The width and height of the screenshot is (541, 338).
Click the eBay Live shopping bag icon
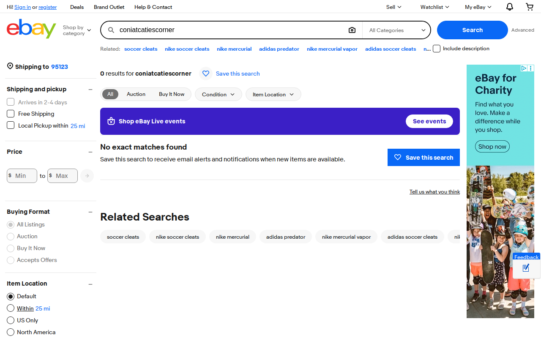[x=111, y=121]
